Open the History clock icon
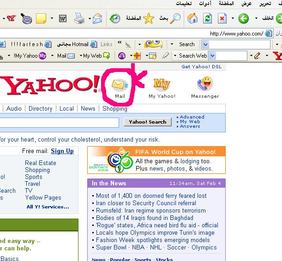The height and width of the screenshot is (261, 282). pyautogui.click(x=115, y=19)
